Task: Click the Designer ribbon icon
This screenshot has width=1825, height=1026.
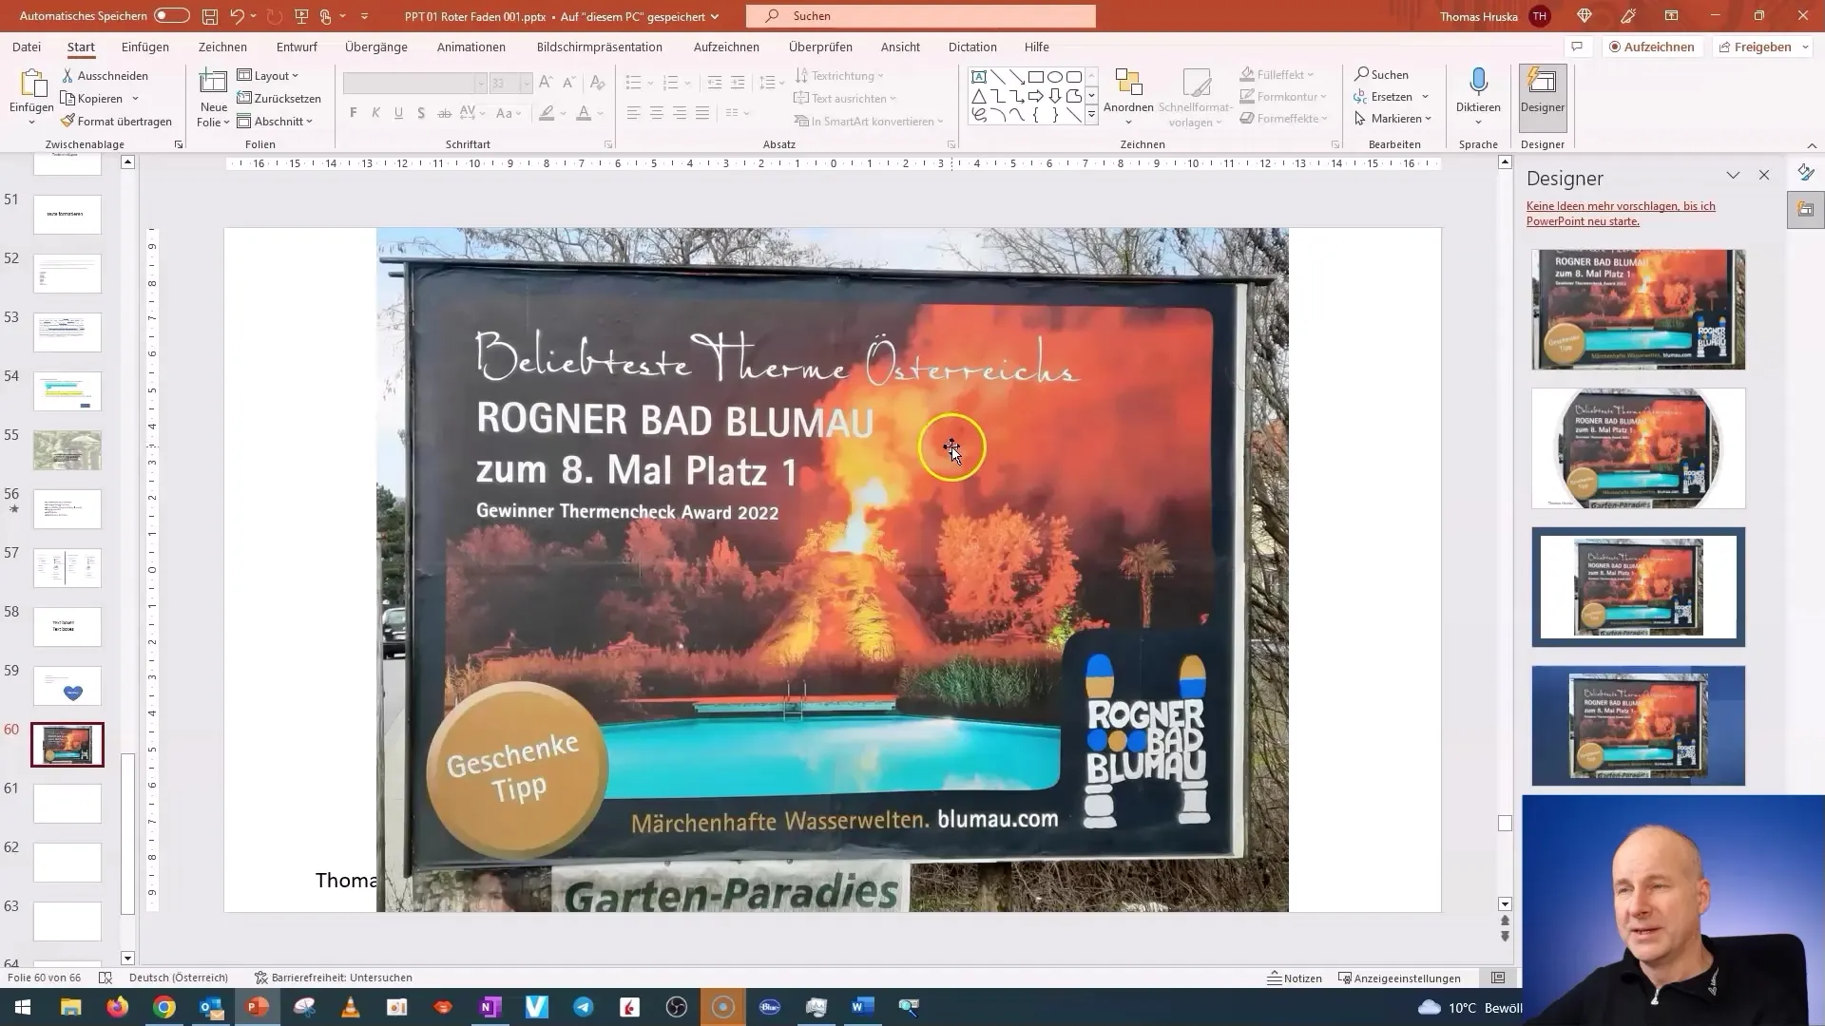Action: pyautogui.click(x=1542, y=81)
